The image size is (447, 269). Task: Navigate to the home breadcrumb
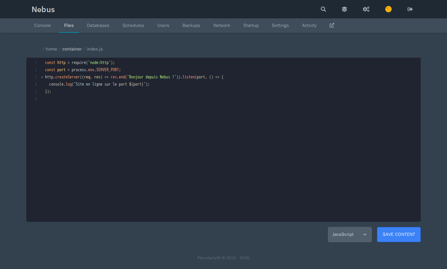point(52,49)
